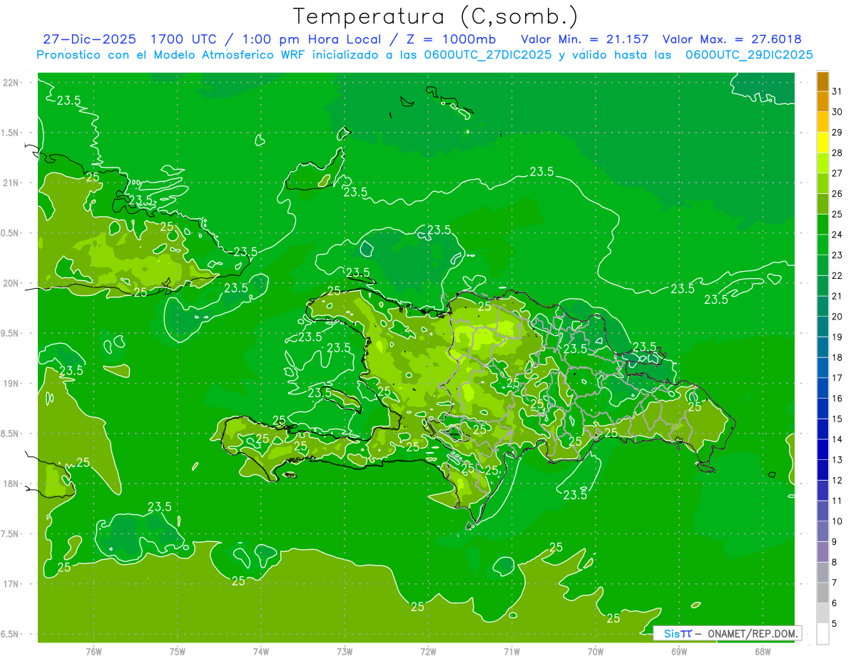The width and height of the screenshot is (856, 661).
Task: Click the '70W' longitude axis label
Action: [x=596, y=651]
